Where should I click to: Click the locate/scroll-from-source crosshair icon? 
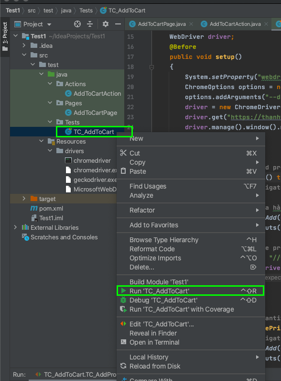tap(77, 24)
